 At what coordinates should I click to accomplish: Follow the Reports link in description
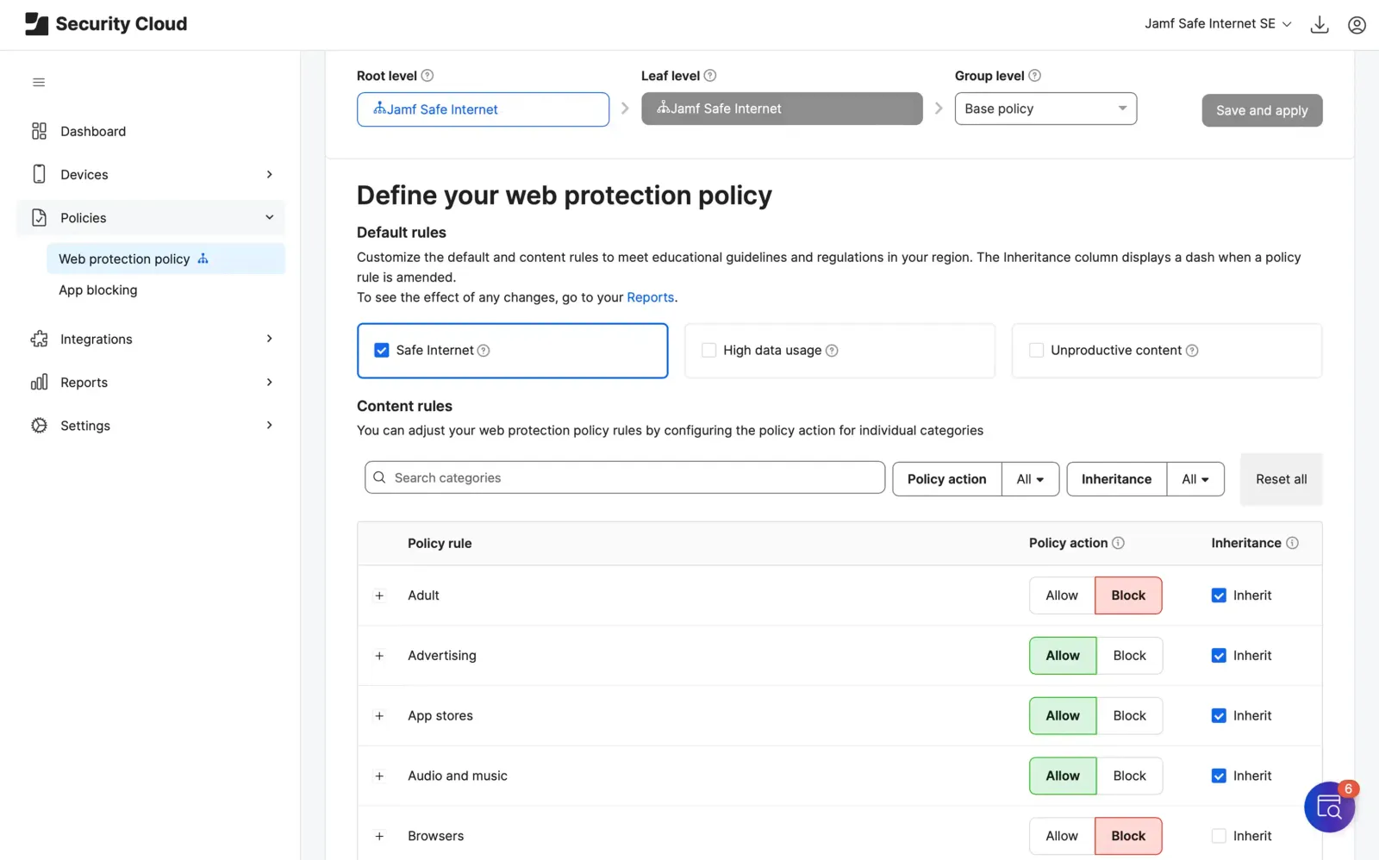tap(650, 297)
